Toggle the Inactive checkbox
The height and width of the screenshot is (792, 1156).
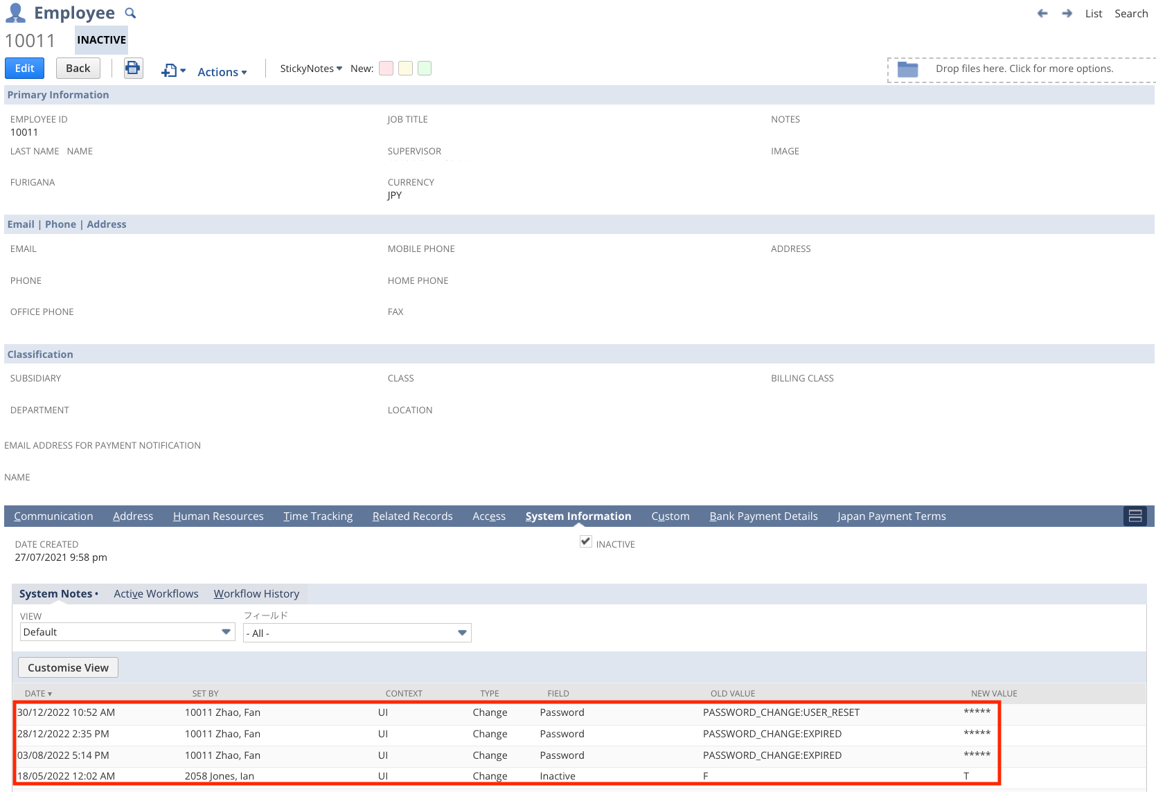point(586,541)
